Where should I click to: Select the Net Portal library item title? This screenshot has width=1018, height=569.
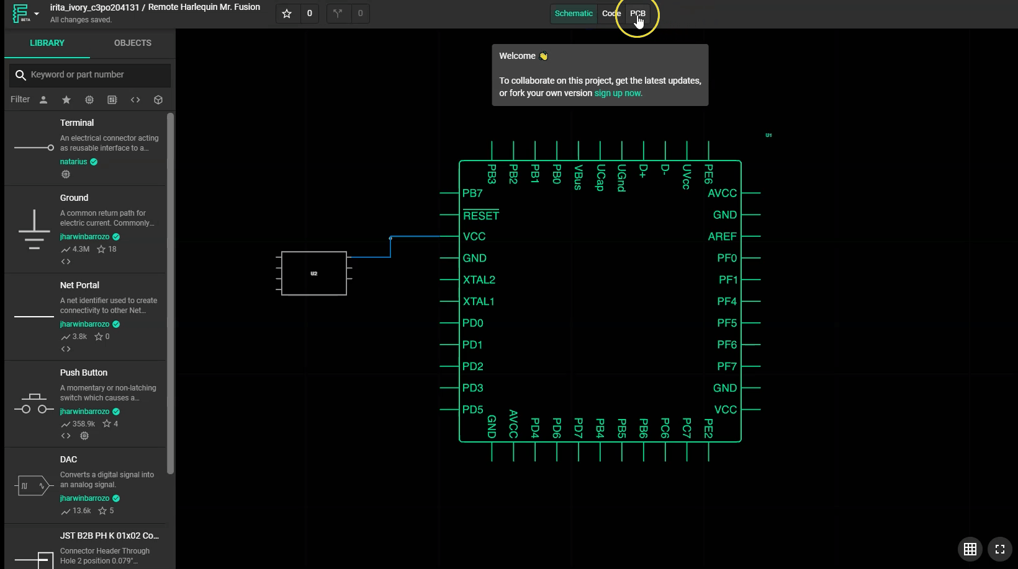point(79,285)
